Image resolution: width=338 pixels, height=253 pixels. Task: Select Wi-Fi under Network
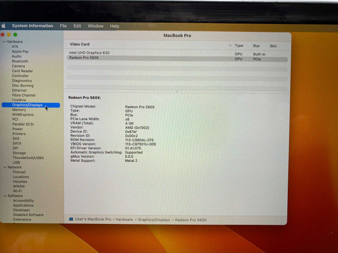[x=17, y=191]
